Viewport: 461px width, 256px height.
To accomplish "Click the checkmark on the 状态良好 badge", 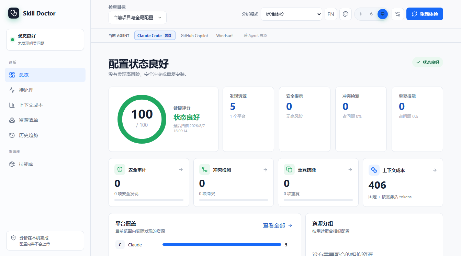I will 418,62.
